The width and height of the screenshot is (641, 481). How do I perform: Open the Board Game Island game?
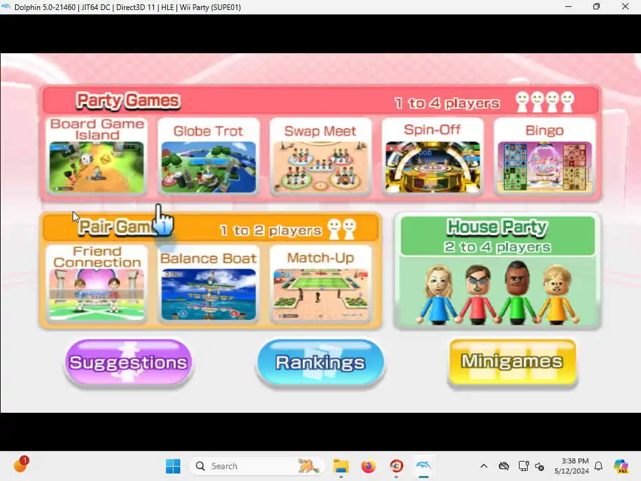(97, 156)
